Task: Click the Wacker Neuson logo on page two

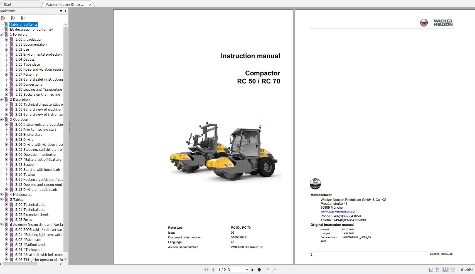Action: [436, 23]
